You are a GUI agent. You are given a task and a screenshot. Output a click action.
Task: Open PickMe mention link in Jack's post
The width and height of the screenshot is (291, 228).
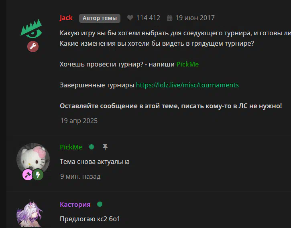click(x=187, y=64)
